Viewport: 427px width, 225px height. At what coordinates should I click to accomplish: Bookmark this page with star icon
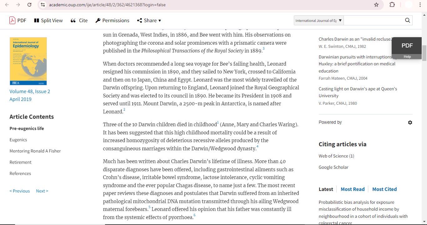click(376, 5)
